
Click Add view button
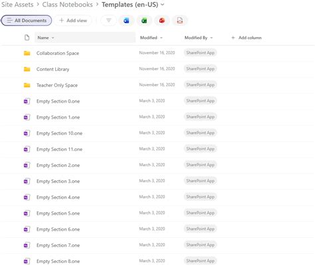point(73,21)
